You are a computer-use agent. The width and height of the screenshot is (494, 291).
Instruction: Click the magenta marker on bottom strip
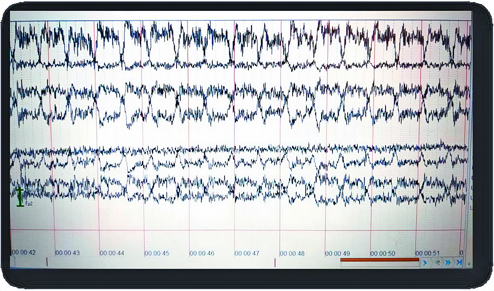tap(275, 262)
